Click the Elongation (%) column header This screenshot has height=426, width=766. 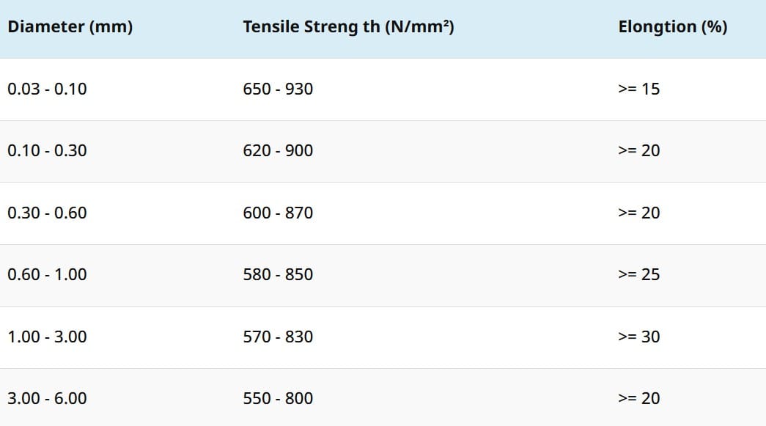pos(672,27)
